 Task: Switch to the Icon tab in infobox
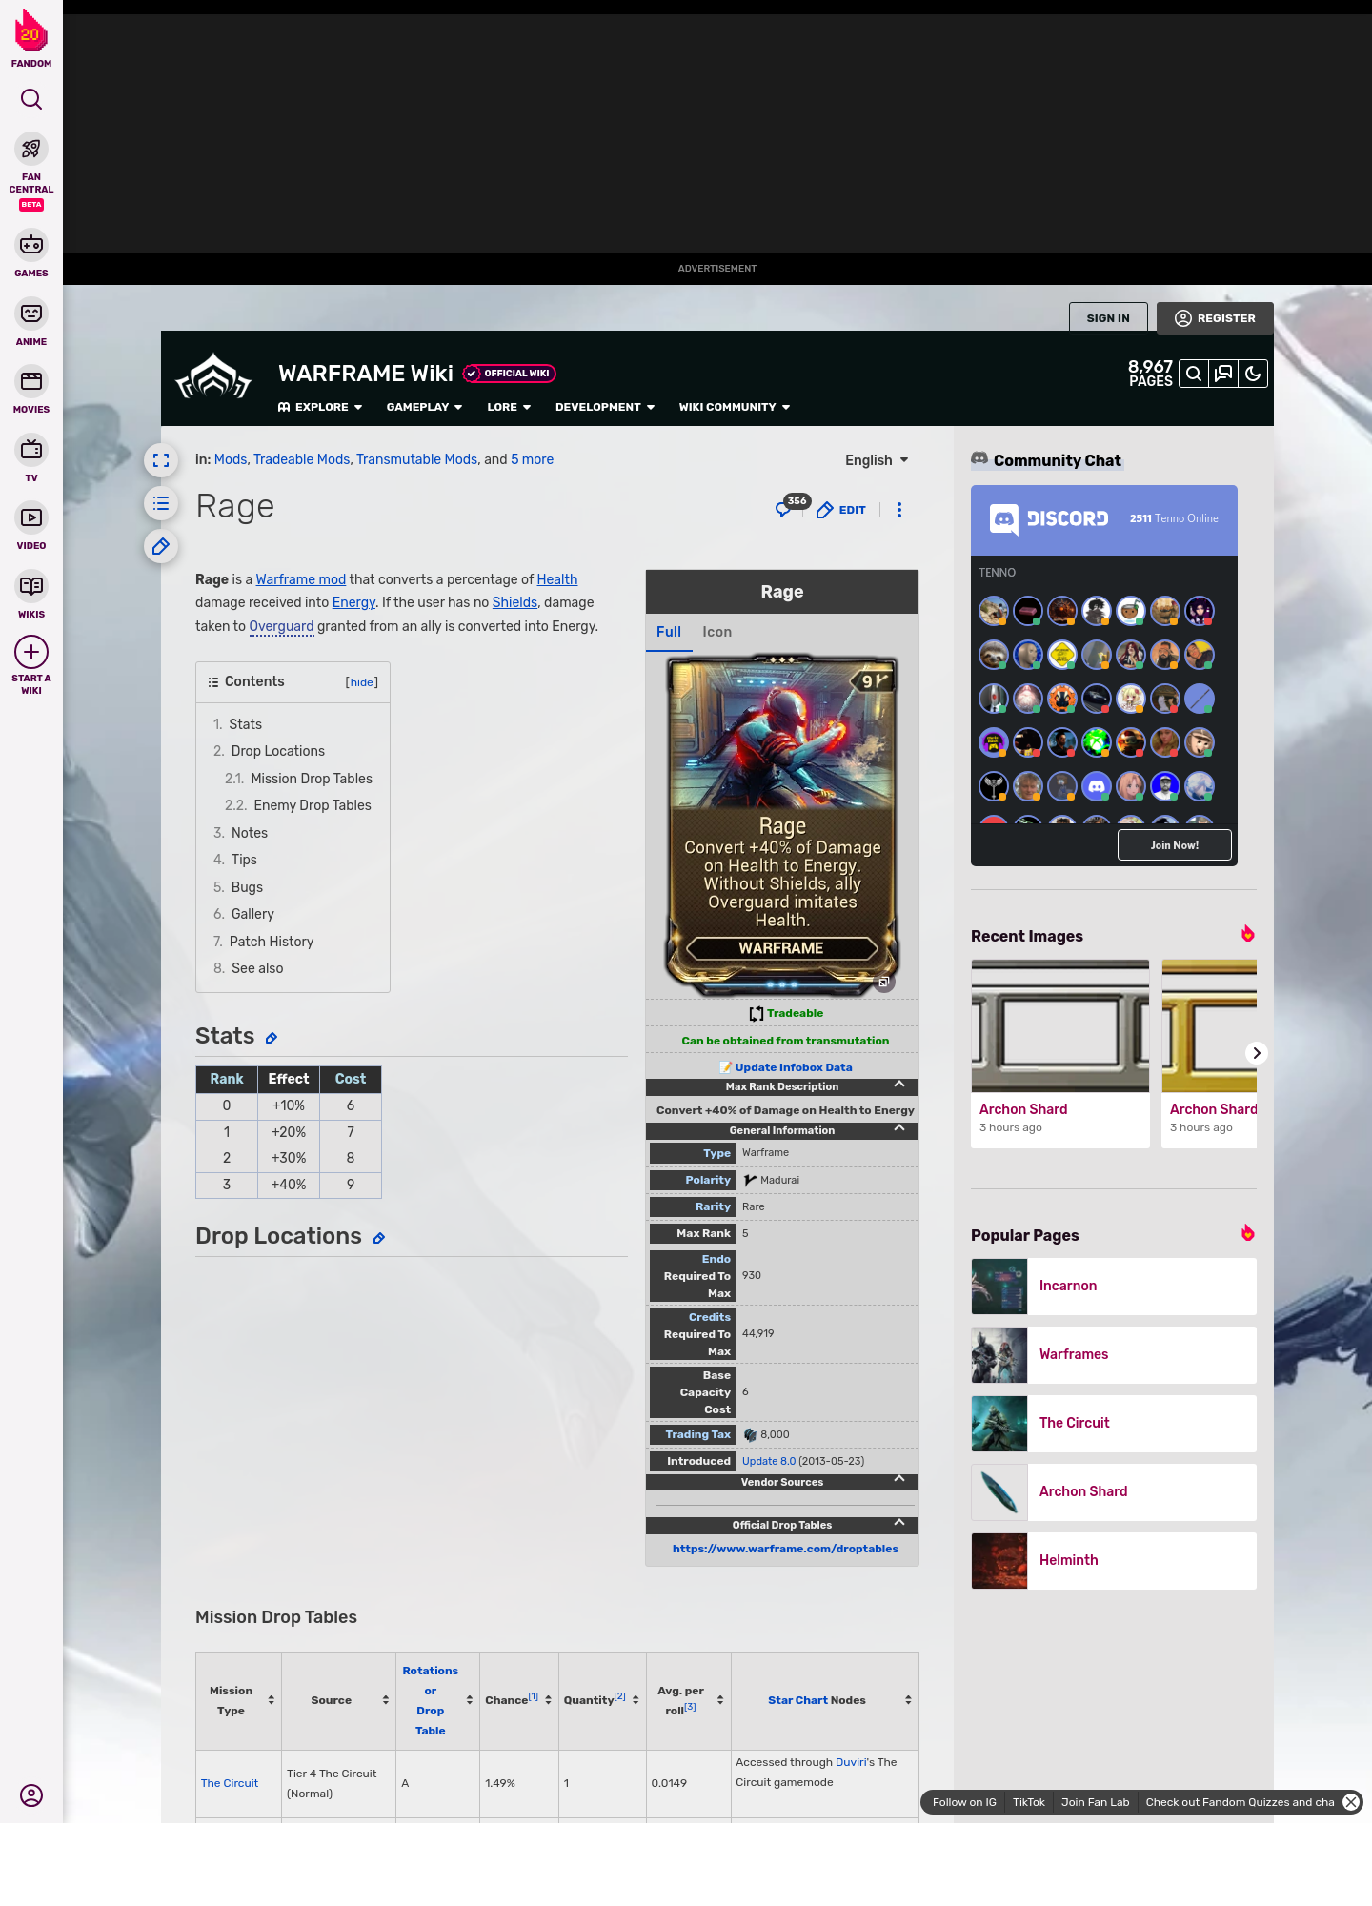[716, 632]
